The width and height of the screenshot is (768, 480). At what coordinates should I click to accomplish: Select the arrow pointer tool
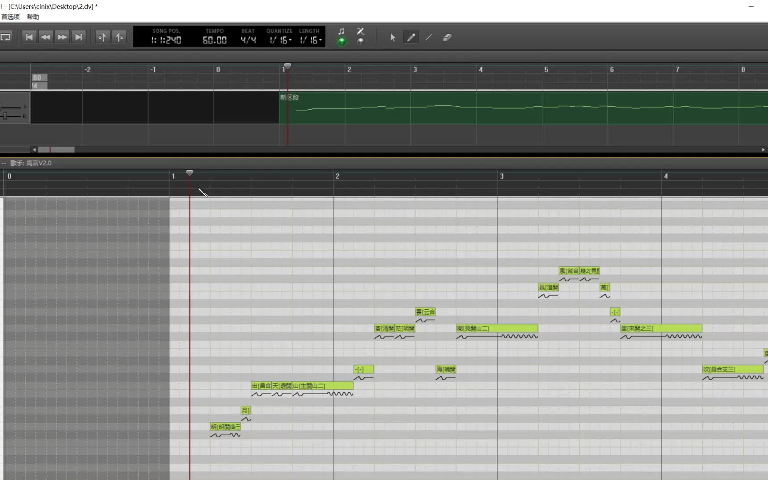[x=392, y=38]
